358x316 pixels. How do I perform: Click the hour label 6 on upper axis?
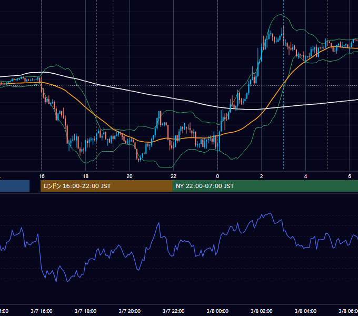click(x=350, y=176)
